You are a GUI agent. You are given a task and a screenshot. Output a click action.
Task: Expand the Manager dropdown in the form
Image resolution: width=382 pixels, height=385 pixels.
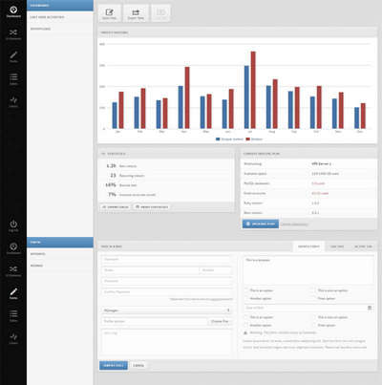click(166, 310)
